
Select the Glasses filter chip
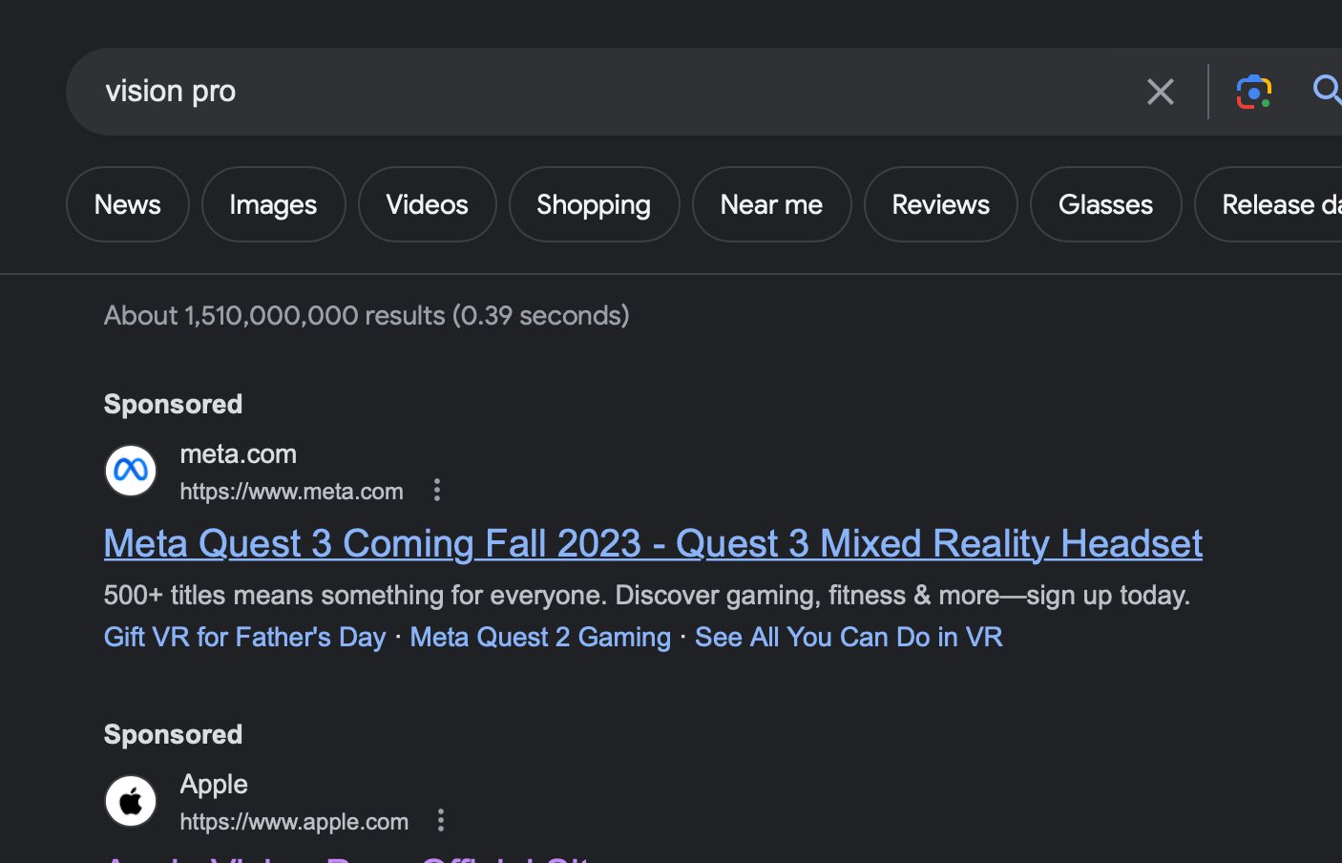[1105, 204]
